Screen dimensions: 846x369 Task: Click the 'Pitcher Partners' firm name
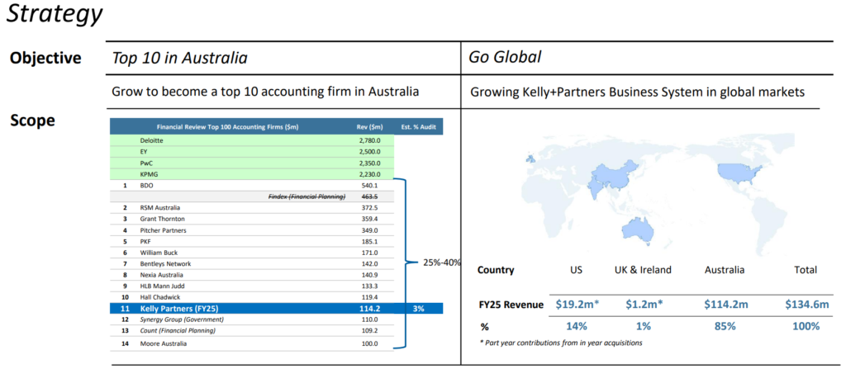[163, 230]
